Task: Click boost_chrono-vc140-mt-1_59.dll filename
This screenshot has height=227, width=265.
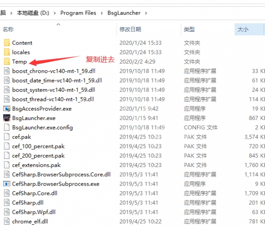Action: (x=54, y=71)
